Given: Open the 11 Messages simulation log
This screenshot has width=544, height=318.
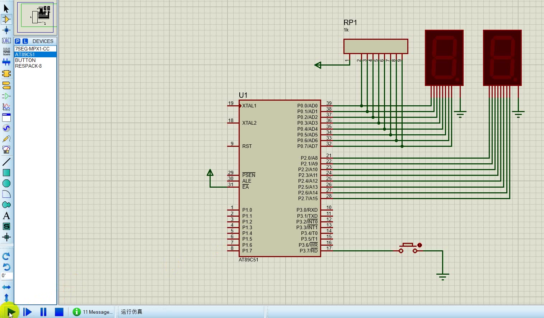Looking at the screenshot, I should (93, 312).
